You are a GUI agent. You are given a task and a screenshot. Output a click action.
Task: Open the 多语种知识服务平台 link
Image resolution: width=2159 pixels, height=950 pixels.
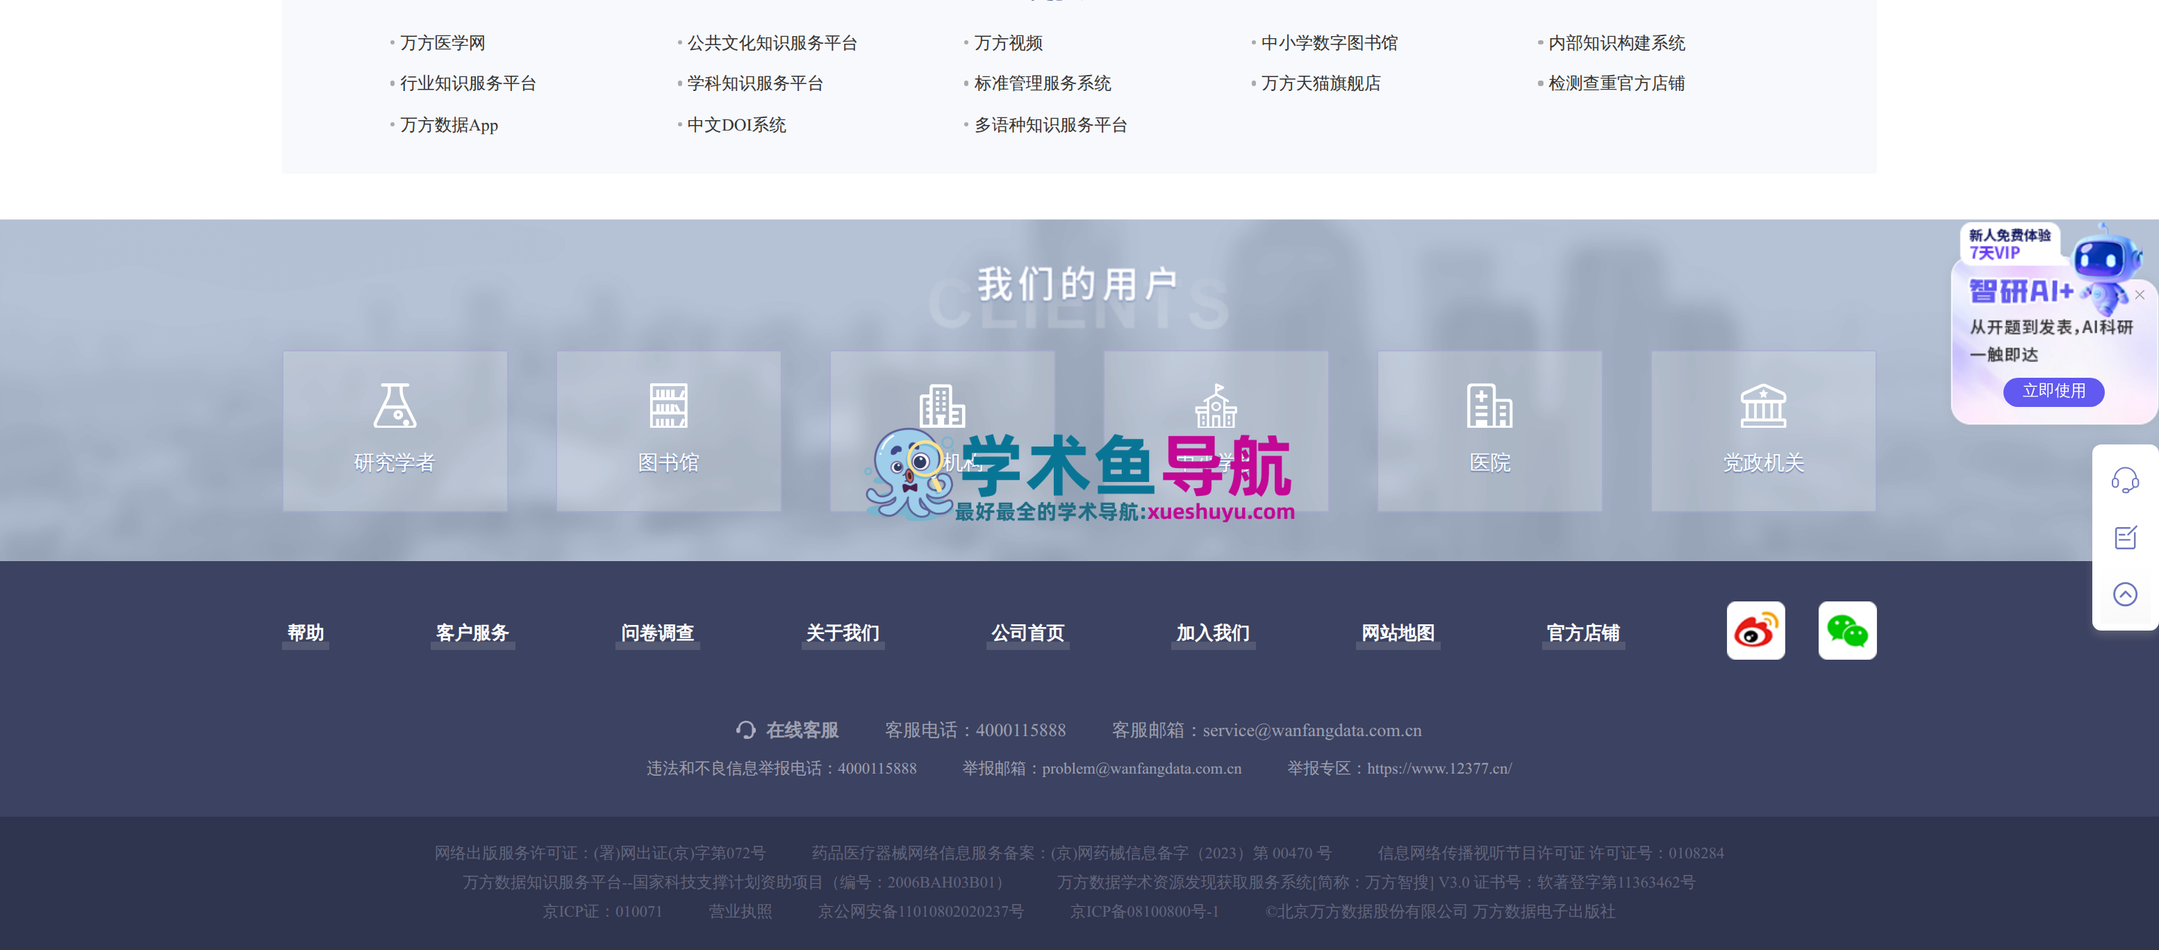point(1051,125)
